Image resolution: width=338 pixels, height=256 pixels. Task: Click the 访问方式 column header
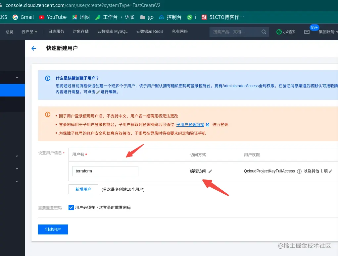(198, 155)
